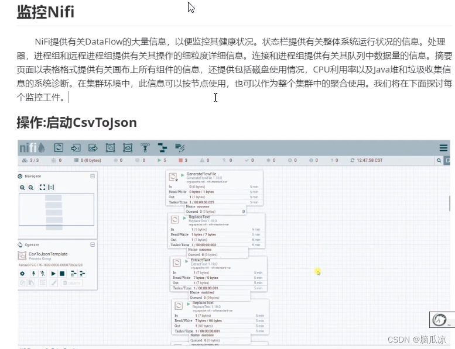This screenshot has height=349, width=455.
Task: Open configuration gear in Operate panel
Action: coord(22,274)
